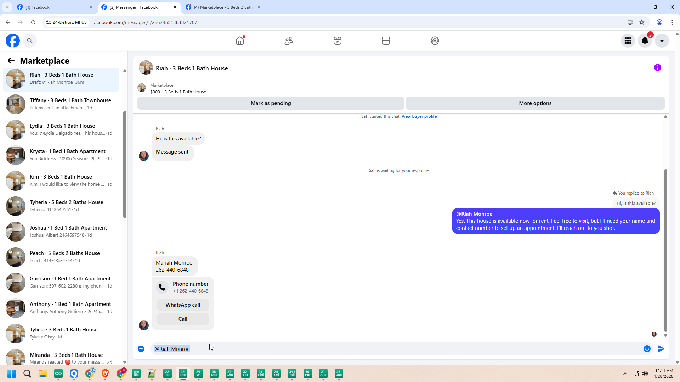Screen dimensions: 680x382
Task: Open conversation info icon
Action: coord(658,68)
